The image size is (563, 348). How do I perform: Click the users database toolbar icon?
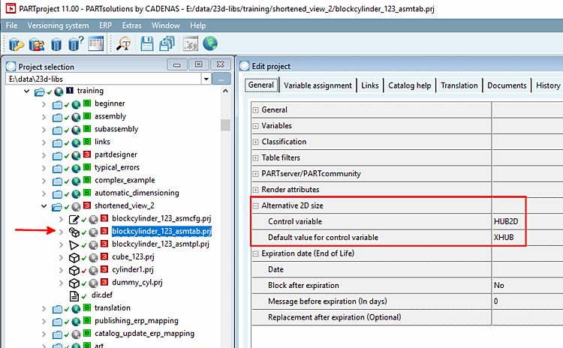(37, 44)
